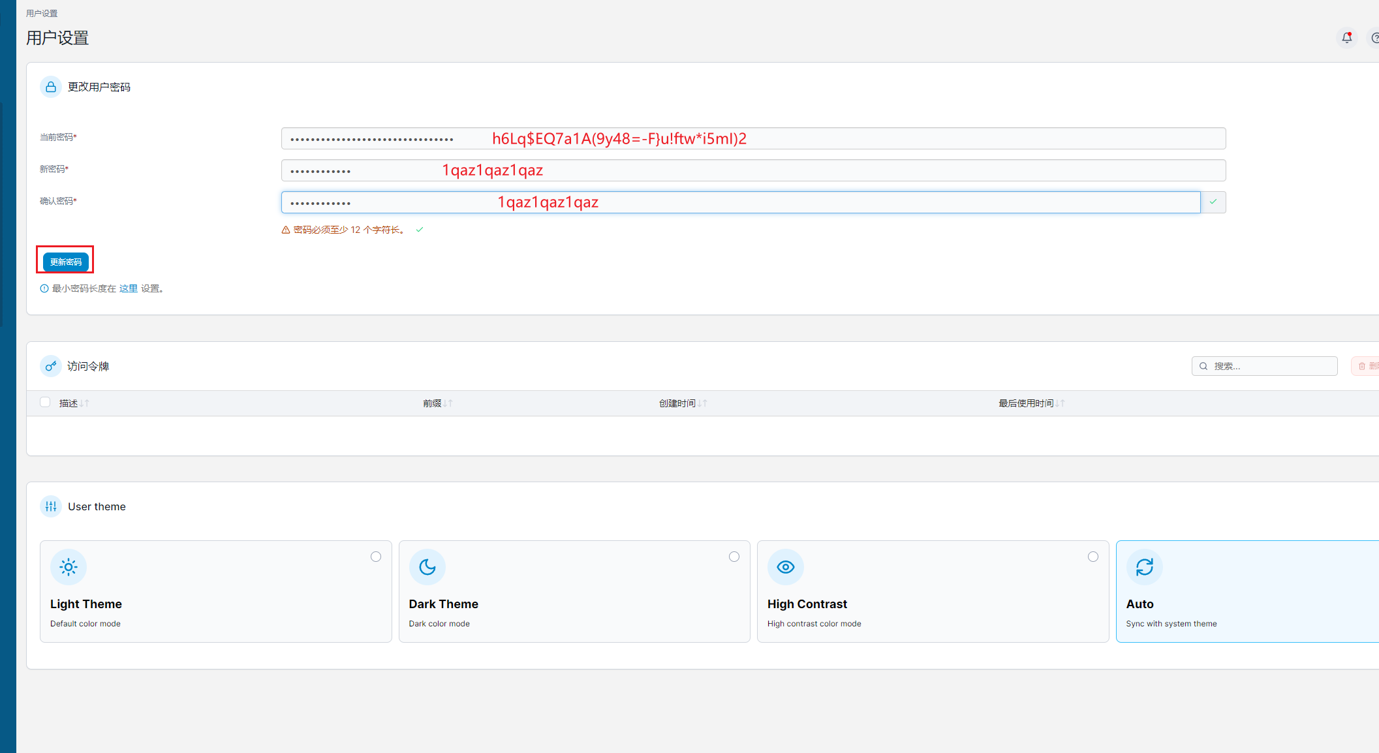This screenshot has height=753, width=1379.
Task: Click the 更新密码 button
Action: pyautogui.click(x=66, y=262)
